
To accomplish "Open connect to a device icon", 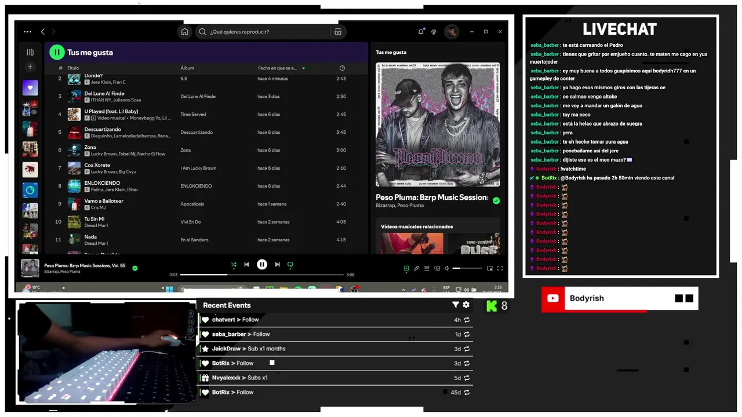I will [x=437, y=268].
